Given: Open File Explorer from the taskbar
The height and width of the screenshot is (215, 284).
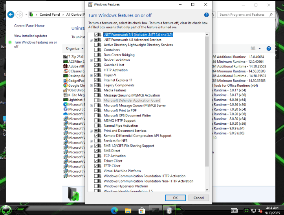Looking at the screenshot, I should pos(128,211).
